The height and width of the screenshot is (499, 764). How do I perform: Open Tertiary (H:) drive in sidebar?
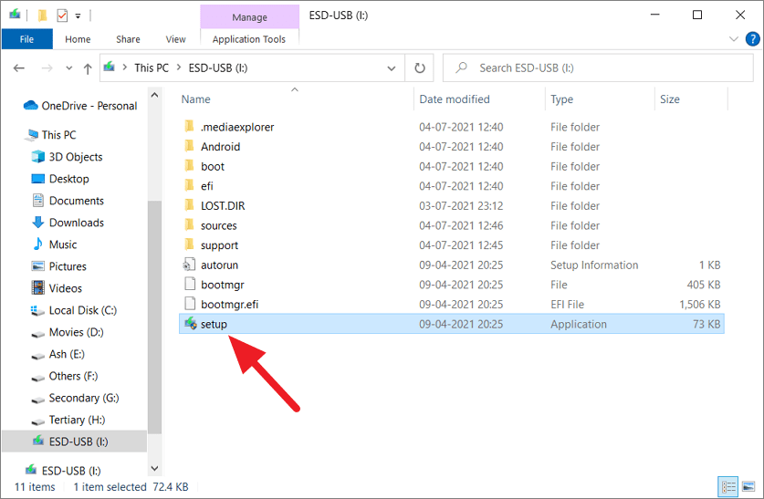point(68,420)
